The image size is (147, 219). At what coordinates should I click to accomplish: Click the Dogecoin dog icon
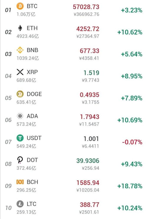pyautogui.click(x=20, y=94)
